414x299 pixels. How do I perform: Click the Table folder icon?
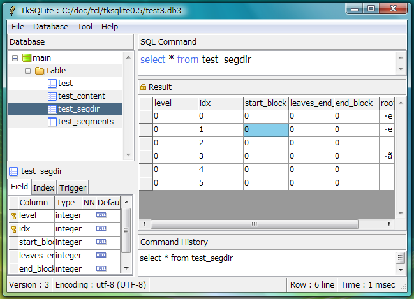pos(39,71)
